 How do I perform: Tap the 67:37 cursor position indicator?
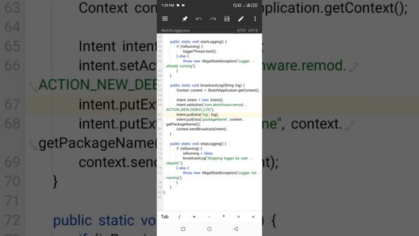click(242, 31)
